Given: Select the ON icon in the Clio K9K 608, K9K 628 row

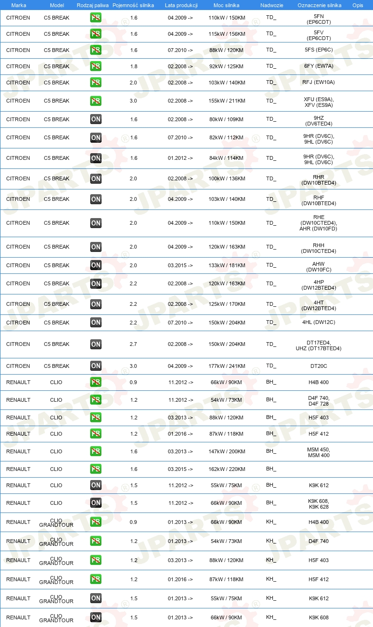Looking at the screenshot, I should (95, 503).
